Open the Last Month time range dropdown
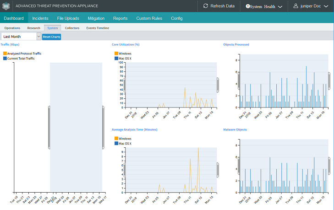This screenshot has height=210, width=334. pos(21,36)
